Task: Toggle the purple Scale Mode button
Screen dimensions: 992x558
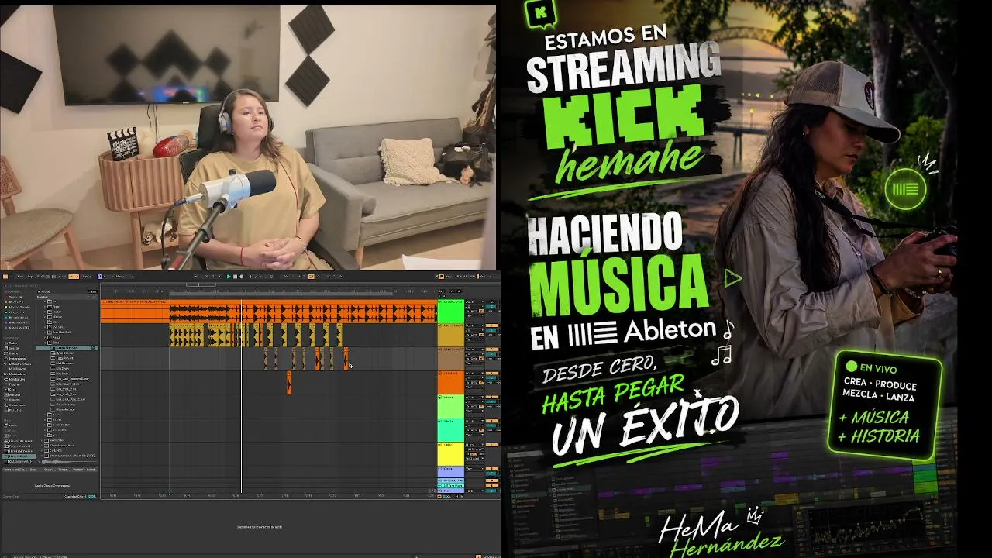Action: 101,277
